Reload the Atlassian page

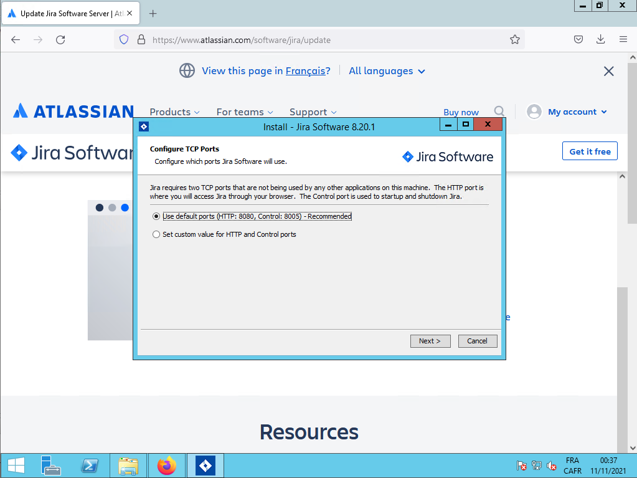(x=60, y=39)
